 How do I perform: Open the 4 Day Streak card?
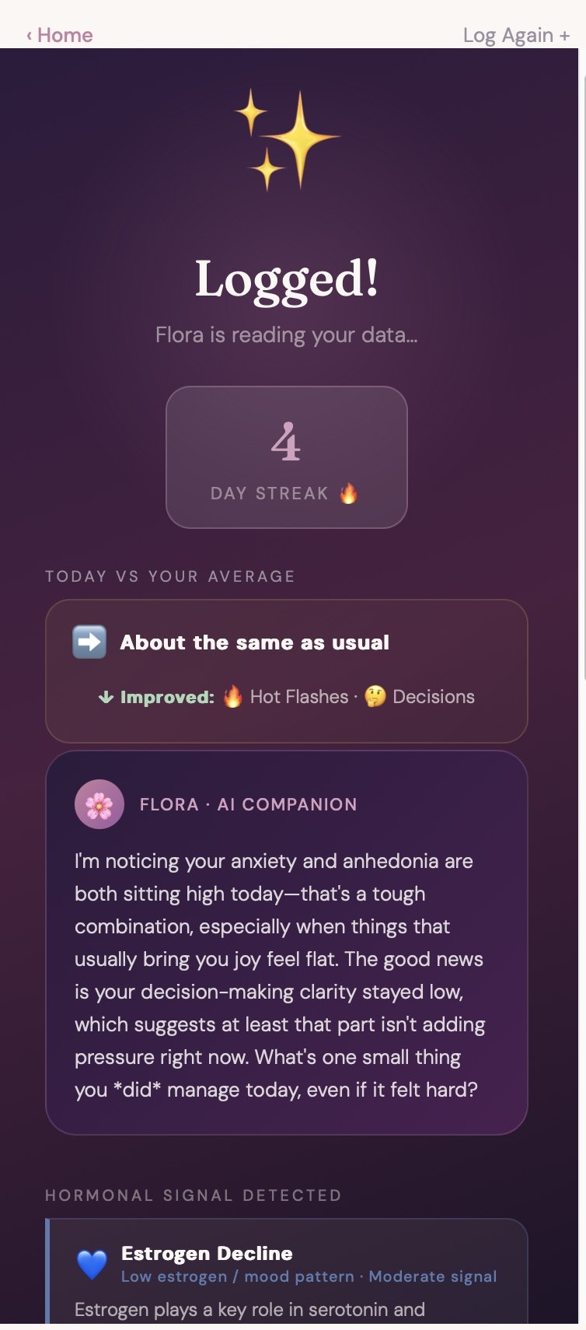point(286,456)
